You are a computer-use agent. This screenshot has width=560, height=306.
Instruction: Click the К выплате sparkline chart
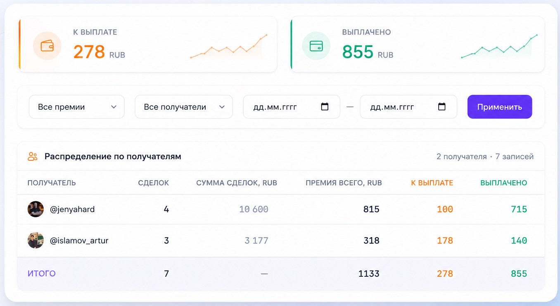click(228, 46)
